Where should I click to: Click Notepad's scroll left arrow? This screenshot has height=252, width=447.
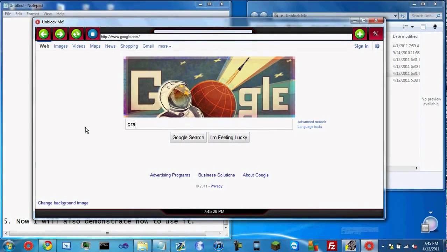pos(6,233)
